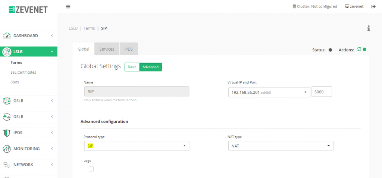Switch settings to Basic mode
The height and width of the screenshot is (178, 382).
point(132,67)
